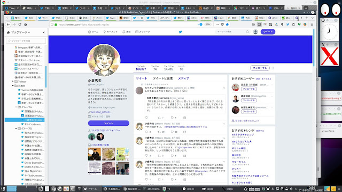Collapse the グループA bookmarks folder
This screenshot has height=192, width=342.
click(16, 107)
